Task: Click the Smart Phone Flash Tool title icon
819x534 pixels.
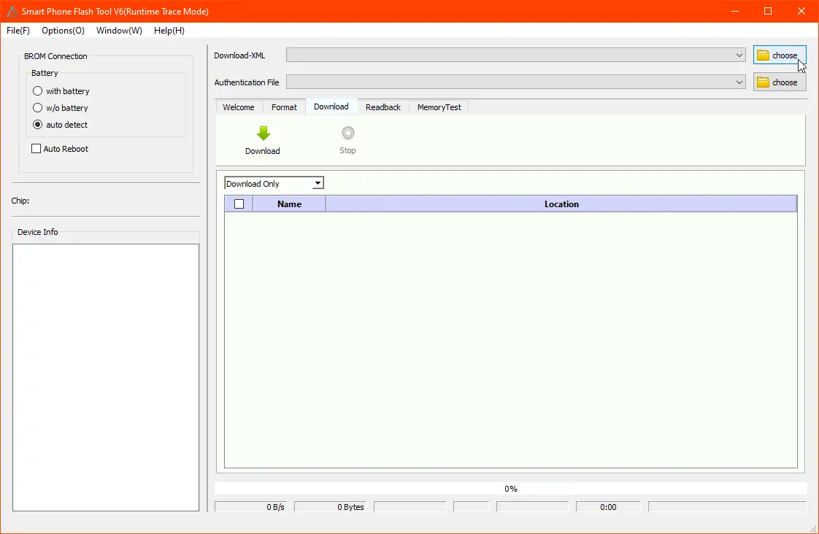Action: click(x=12, y=11)
